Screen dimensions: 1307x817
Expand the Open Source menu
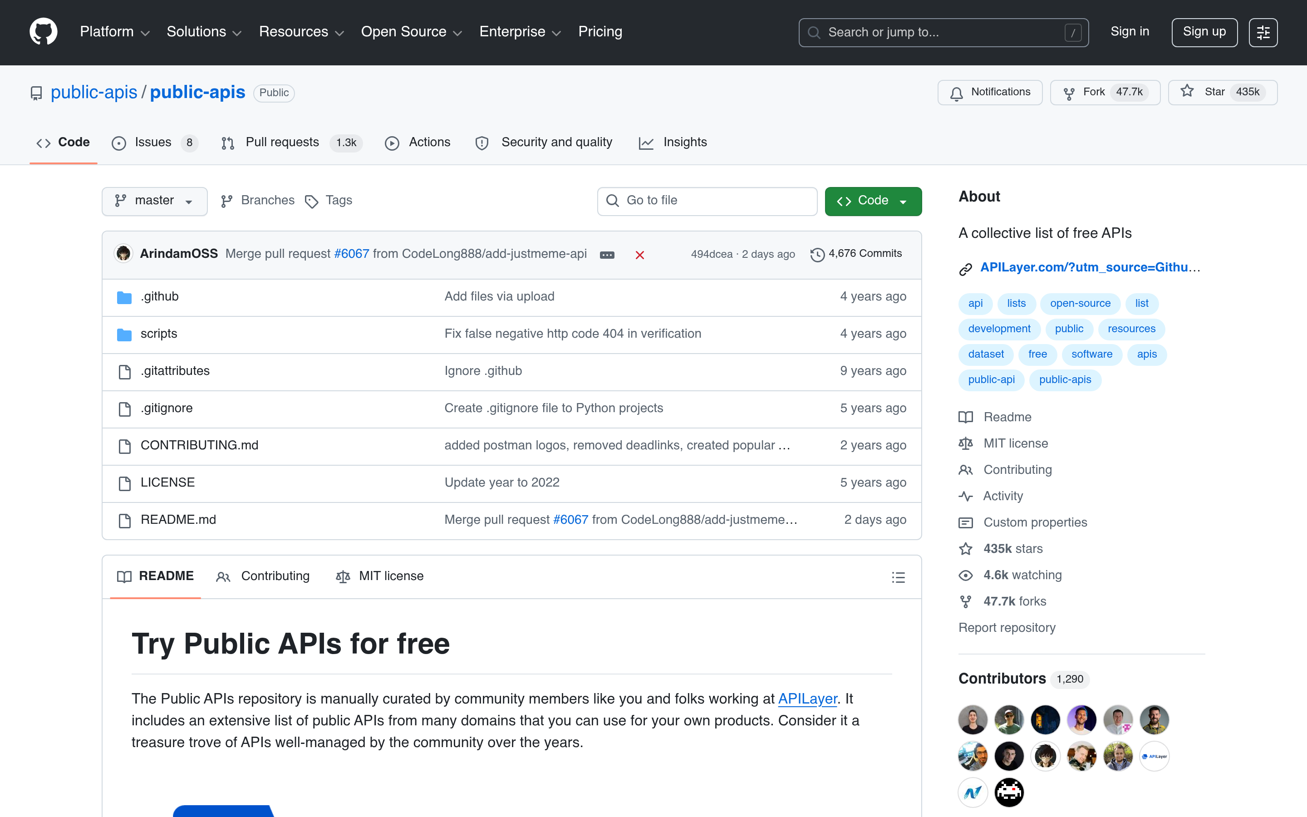click(x=412, y=32)
